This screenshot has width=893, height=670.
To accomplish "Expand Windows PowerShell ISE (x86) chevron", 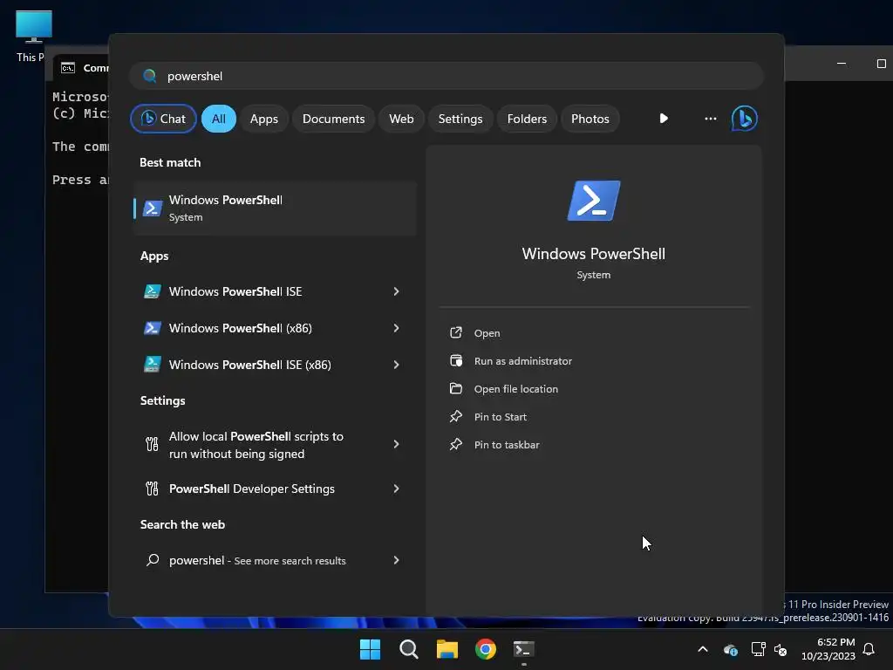I will 397,365.
